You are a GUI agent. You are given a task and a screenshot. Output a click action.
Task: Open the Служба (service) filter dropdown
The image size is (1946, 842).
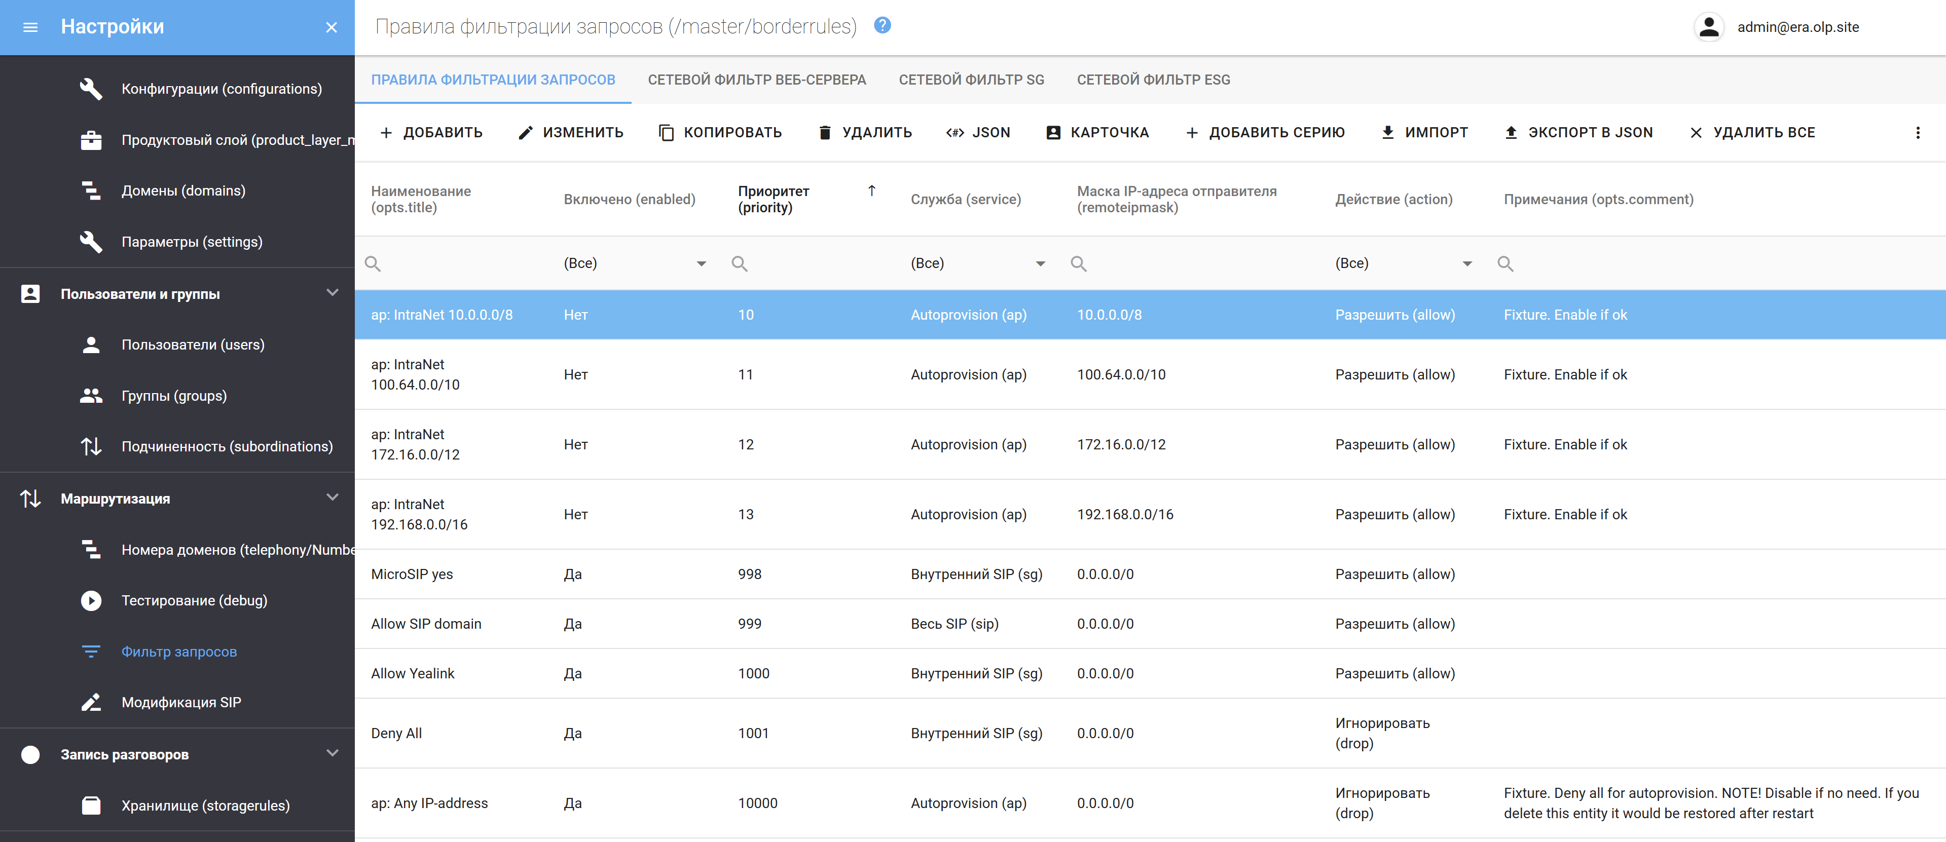click(1040, 263)
